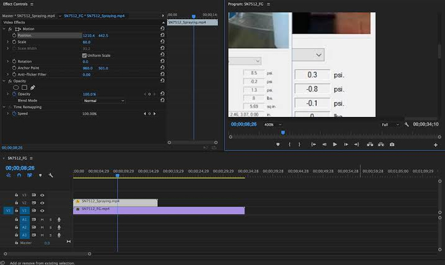Click the Mark In button

[x=290, y=145]
